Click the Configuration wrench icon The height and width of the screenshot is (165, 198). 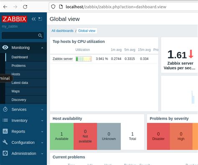pyautogui.click(x=5, y=142)
